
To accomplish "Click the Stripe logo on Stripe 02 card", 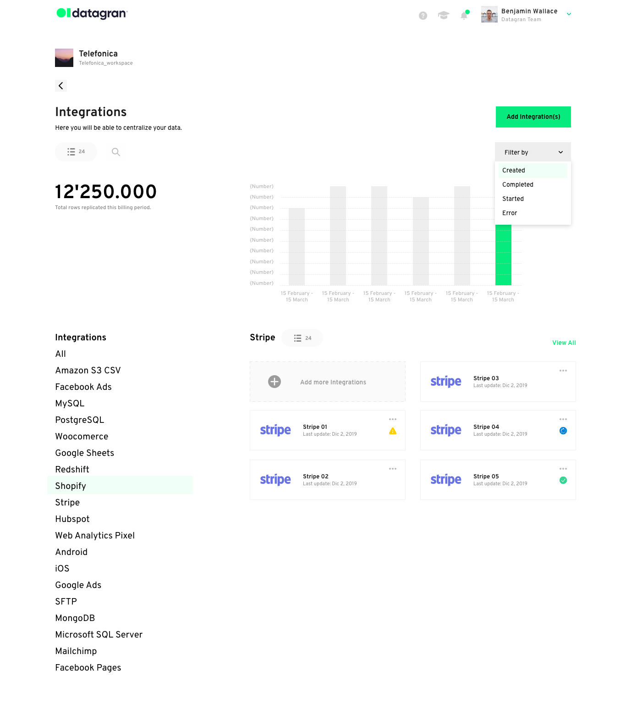I will [275, 480].
